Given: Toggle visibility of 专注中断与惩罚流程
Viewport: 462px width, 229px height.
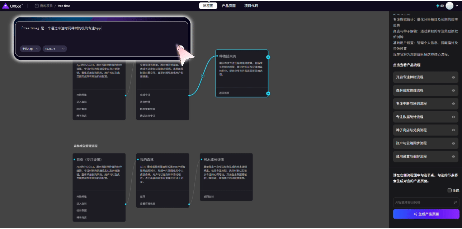Looking at the screenshot, I should (453, 104).
